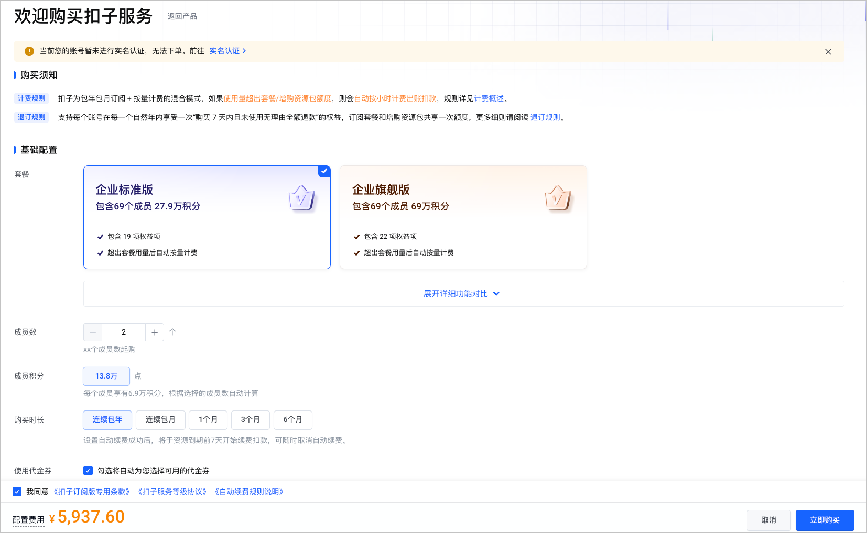The height and width of the screenshot is (533, 867).
Task: Click the V badge icon on 企业旗舰版 card
Action: click(559, 198)
